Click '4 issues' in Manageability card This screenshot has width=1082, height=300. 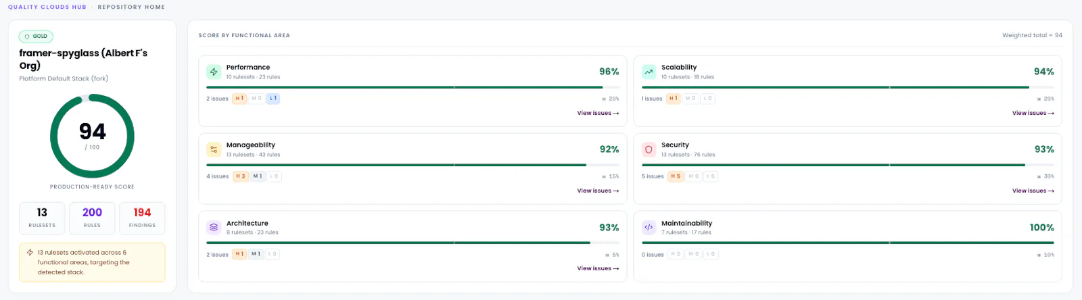point(217,176)
